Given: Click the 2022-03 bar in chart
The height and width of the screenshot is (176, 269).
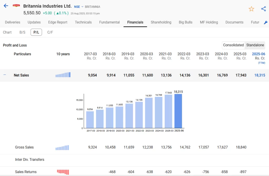Looking at the screenshot, I should point(139,115).
